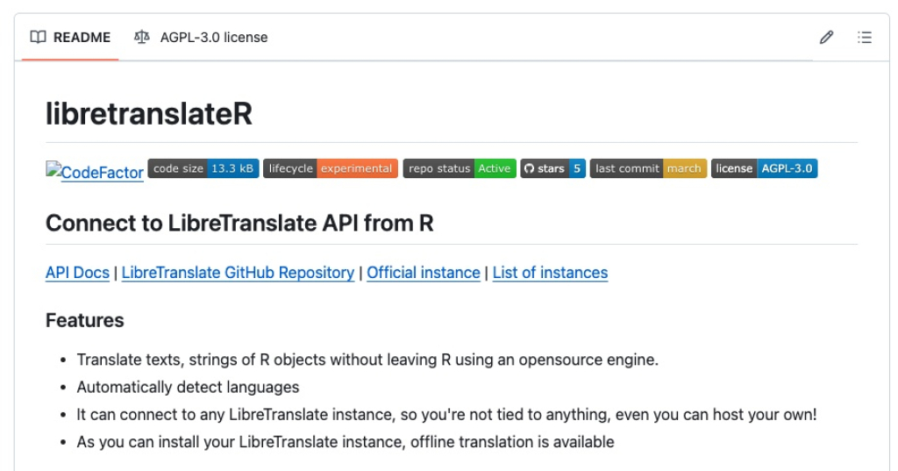Click the Features heading
The width and height of the screenshot is (898, 471).
85,320
